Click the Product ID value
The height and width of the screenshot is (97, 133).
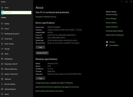[56, 38]
